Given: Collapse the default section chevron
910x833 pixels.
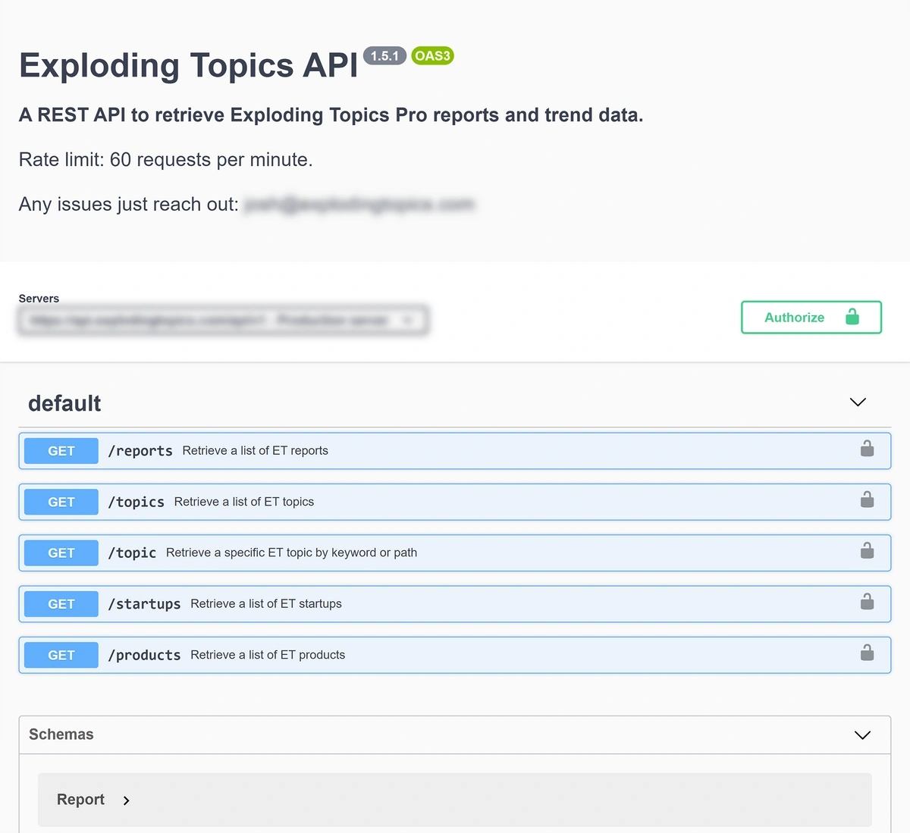Looking at the screenshot, I should (x=858, y=402).
